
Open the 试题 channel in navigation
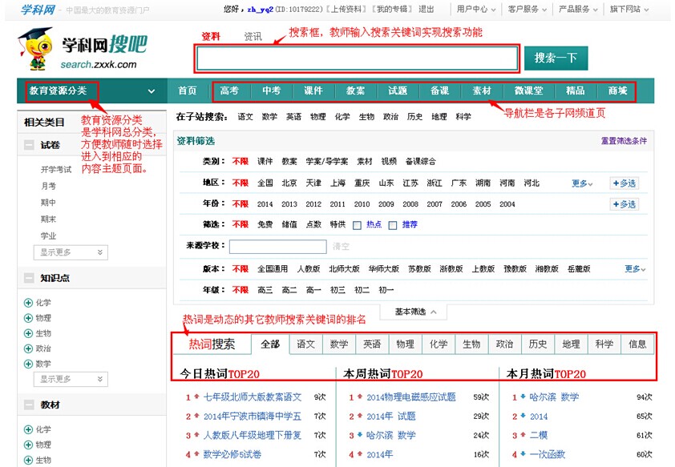(x=398, y=91)
